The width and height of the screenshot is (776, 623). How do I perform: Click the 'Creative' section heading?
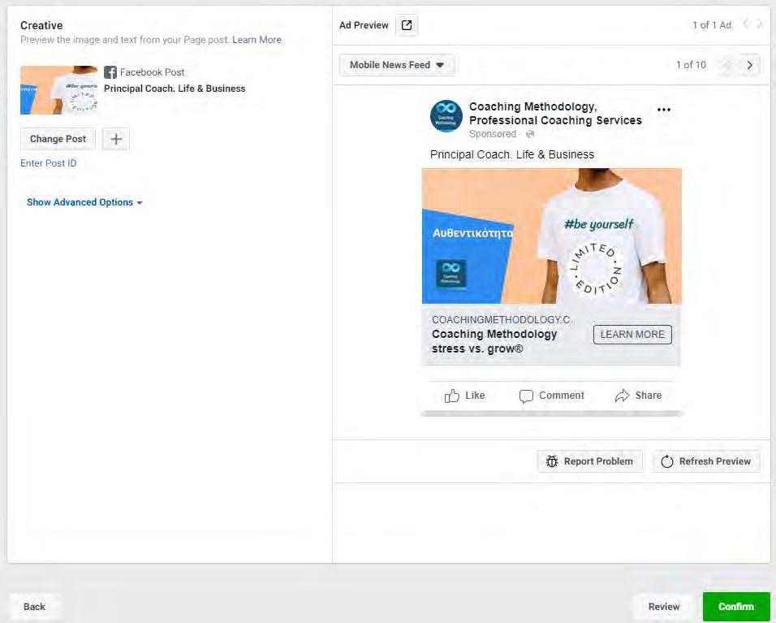tap(41, 25)
